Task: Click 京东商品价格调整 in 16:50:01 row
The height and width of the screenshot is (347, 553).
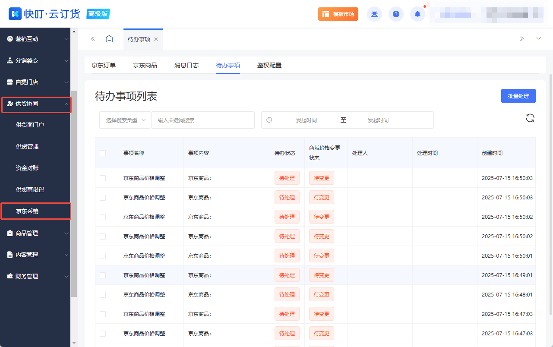Action: [144, 256]
